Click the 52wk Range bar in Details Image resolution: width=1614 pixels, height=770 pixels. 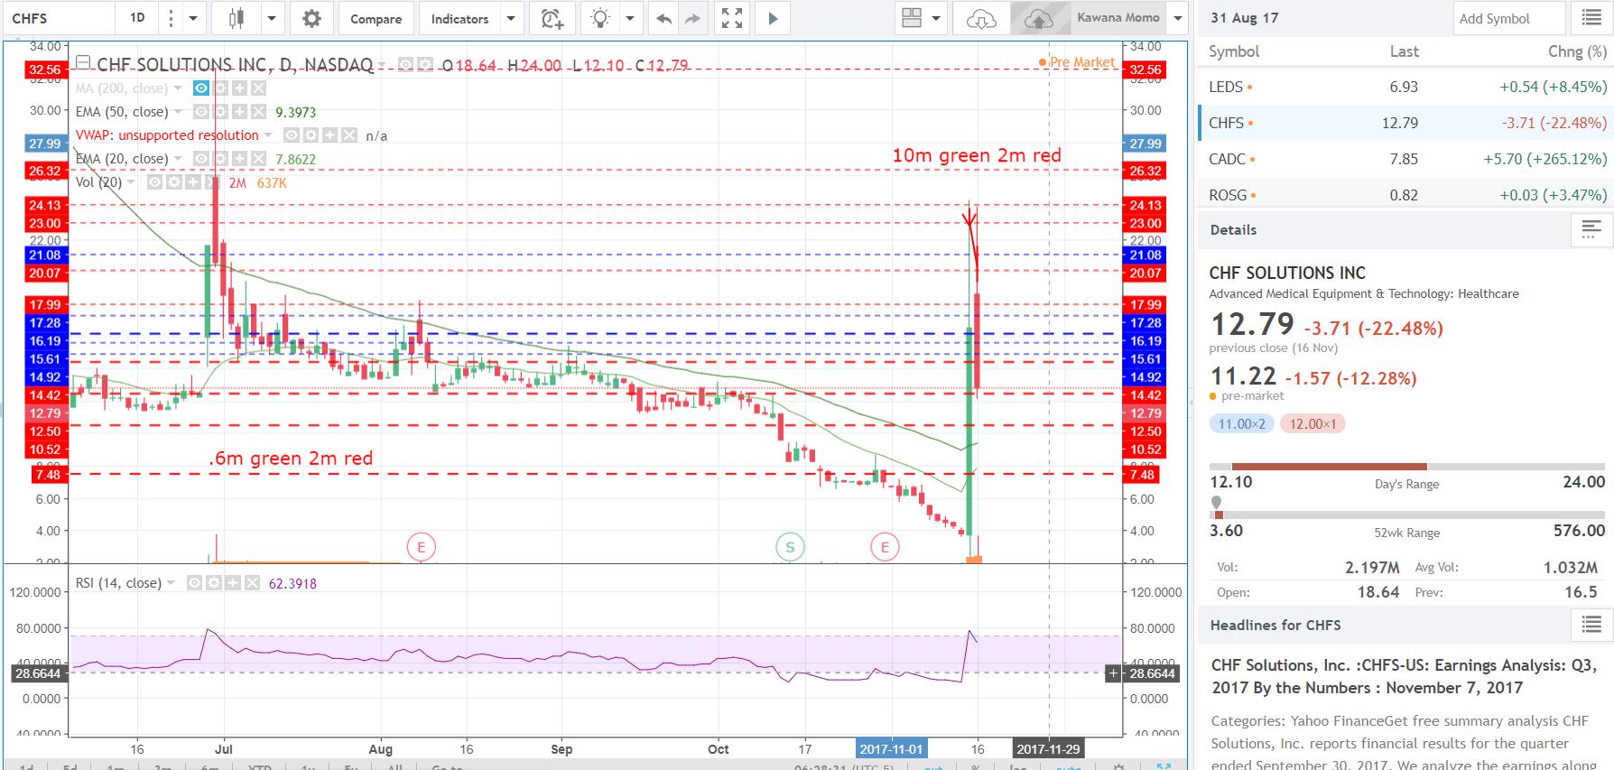[1407, 515]
